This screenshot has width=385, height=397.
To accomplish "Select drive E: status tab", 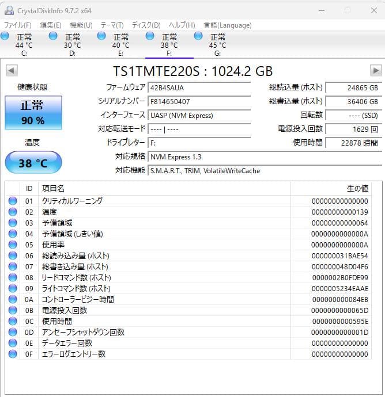I will [121, 44].
